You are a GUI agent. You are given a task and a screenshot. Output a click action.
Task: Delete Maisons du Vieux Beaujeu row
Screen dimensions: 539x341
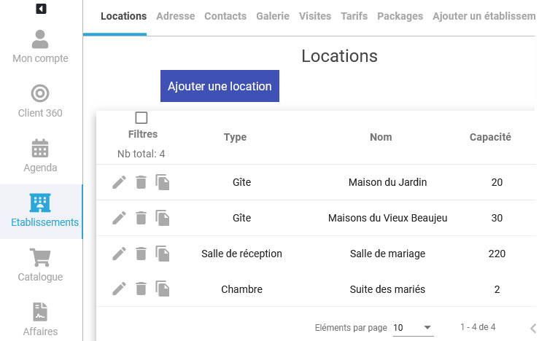141,218
